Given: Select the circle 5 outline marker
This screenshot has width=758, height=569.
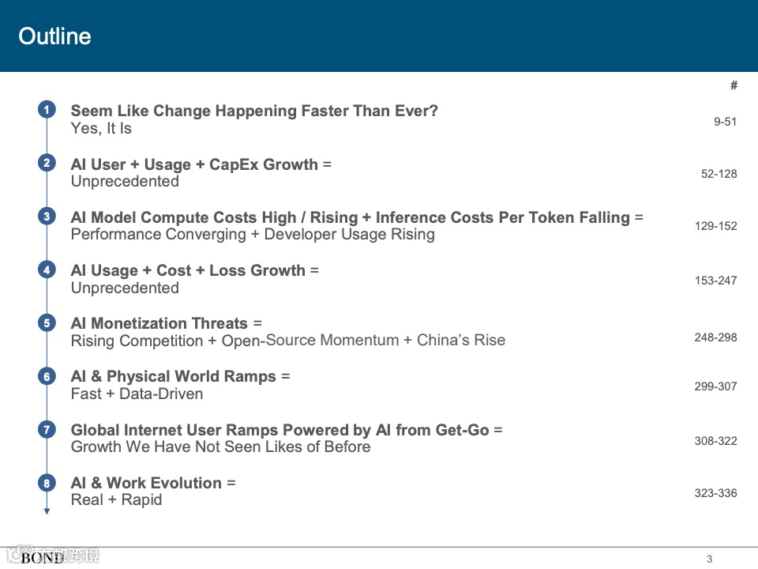Looking at the screenshot, I should click(x=47, y=322).
